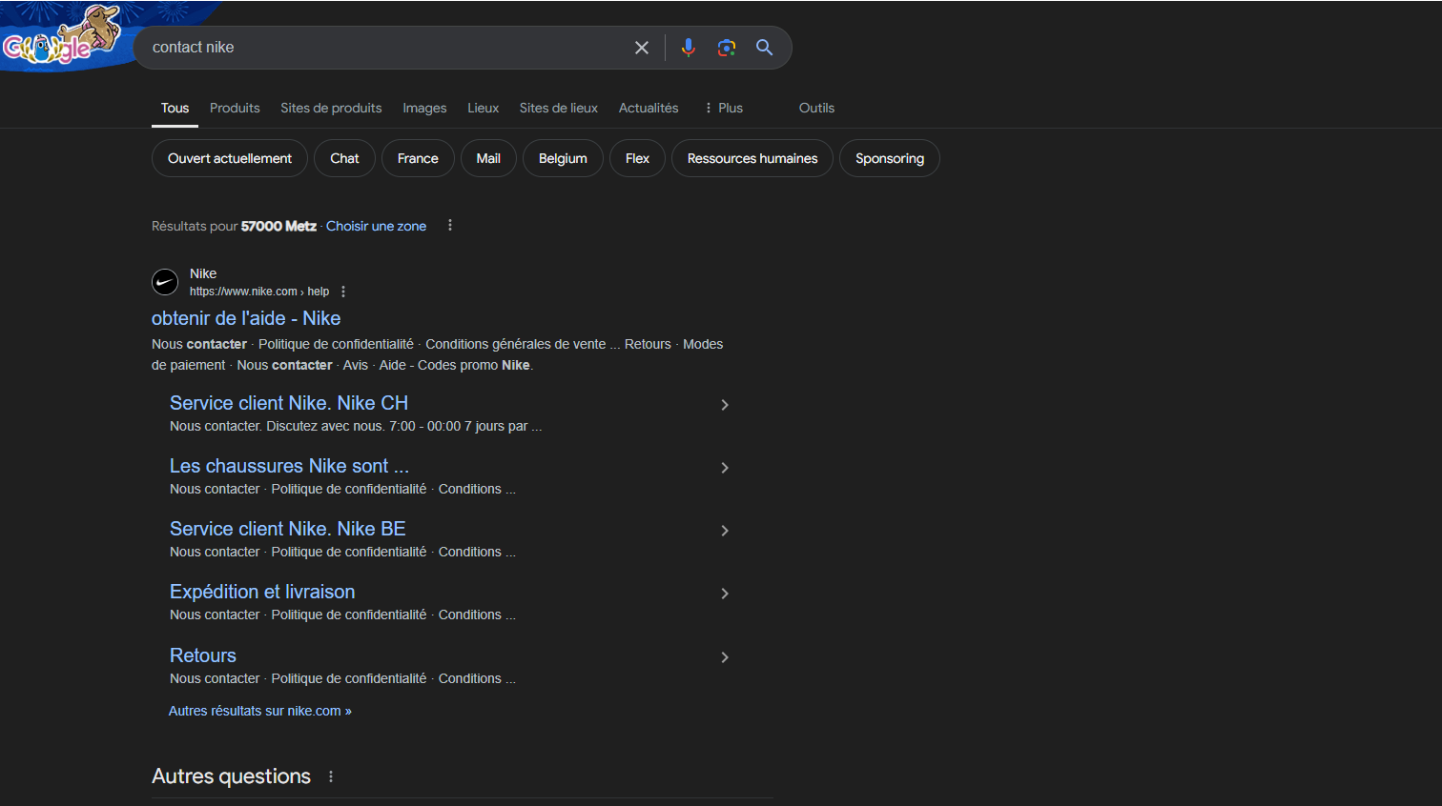Switch to Sites de lieux tab
1442x806 pixels.
tap(558, 108)
